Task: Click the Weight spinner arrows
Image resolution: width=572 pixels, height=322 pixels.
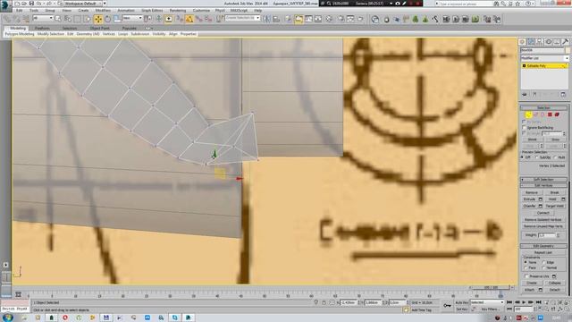Action: pos(559,235)
